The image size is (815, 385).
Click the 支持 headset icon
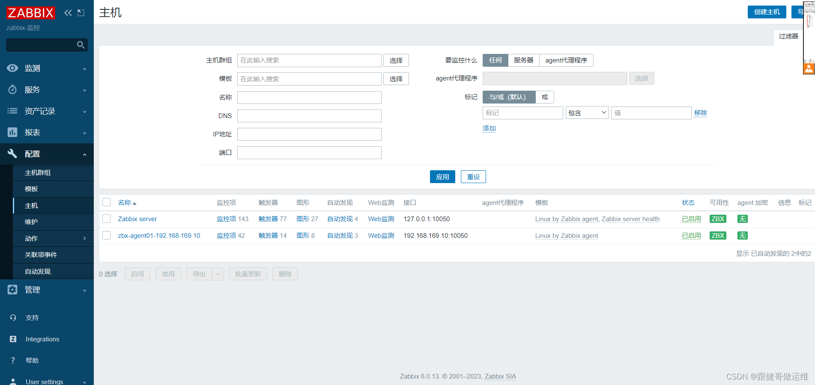[x=13, y=317]
